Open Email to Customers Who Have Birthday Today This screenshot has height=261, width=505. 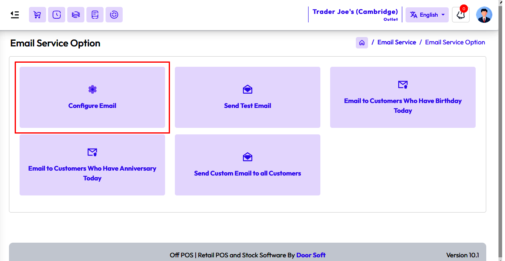(403, 97)
